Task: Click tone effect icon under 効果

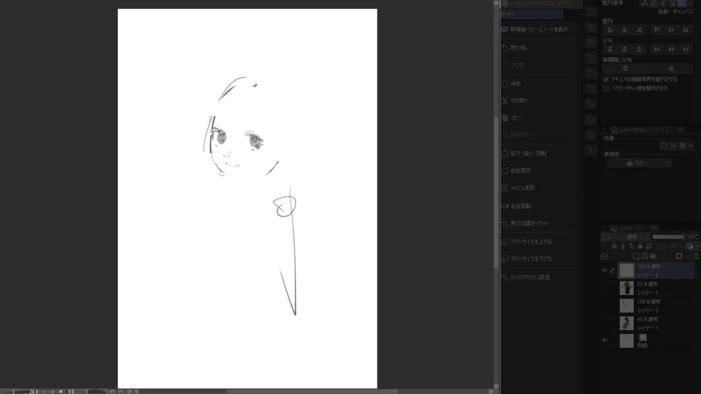Action: coord(674,146)
